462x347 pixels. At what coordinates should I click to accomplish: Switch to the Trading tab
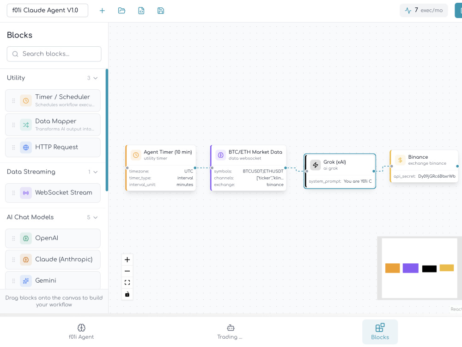(x=230, y=332)
